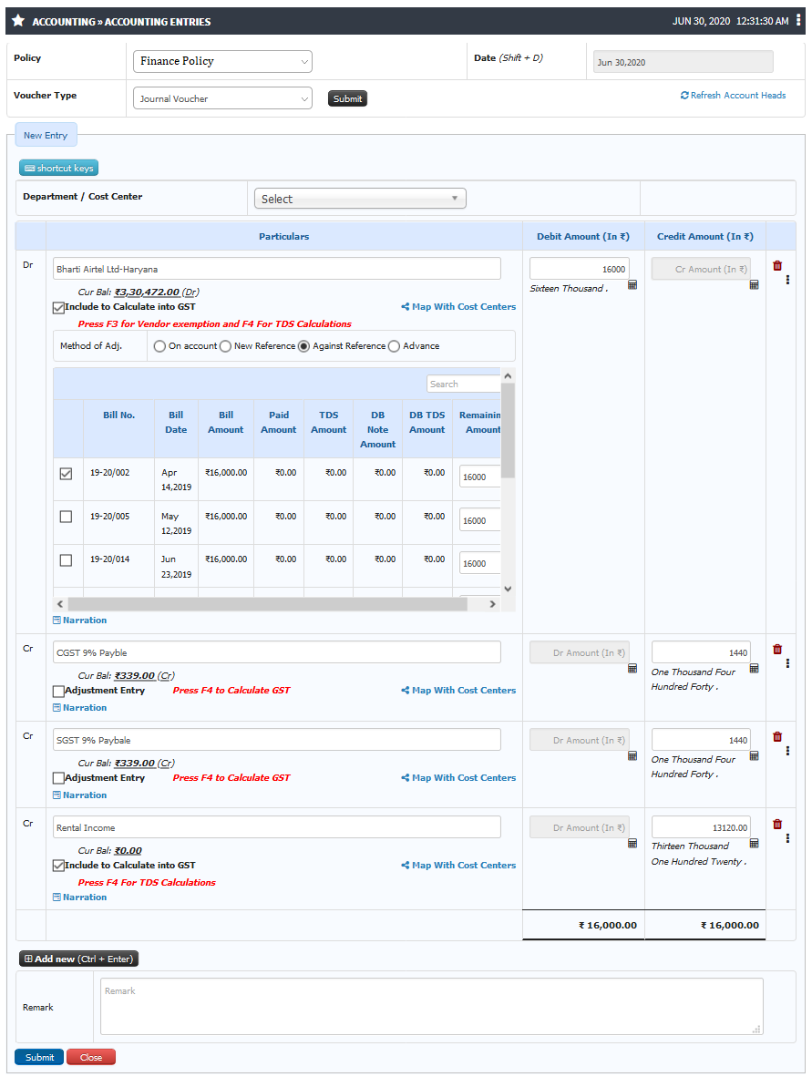Delete the Rental Income row

pos(777,825)
